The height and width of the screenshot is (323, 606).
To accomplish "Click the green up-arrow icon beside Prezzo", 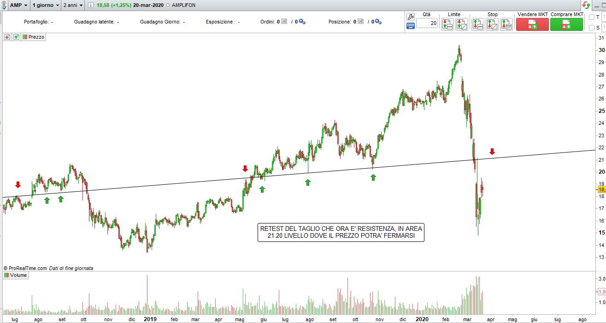I will (x=16, y=37).
